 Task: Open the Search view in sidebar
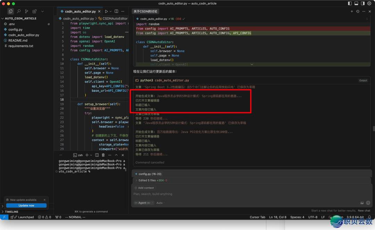click(x=19, y=11)
